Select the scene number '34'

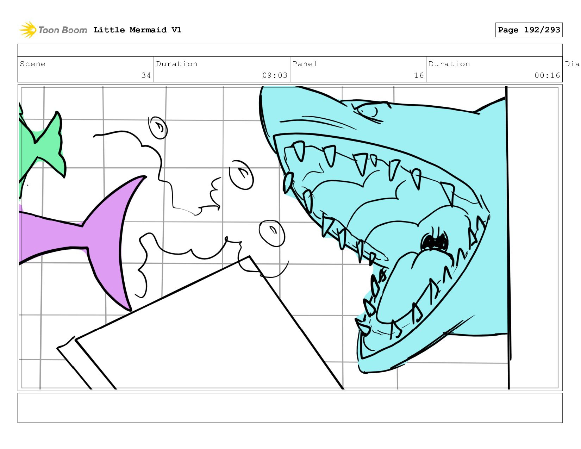click(x=146, y=75)
